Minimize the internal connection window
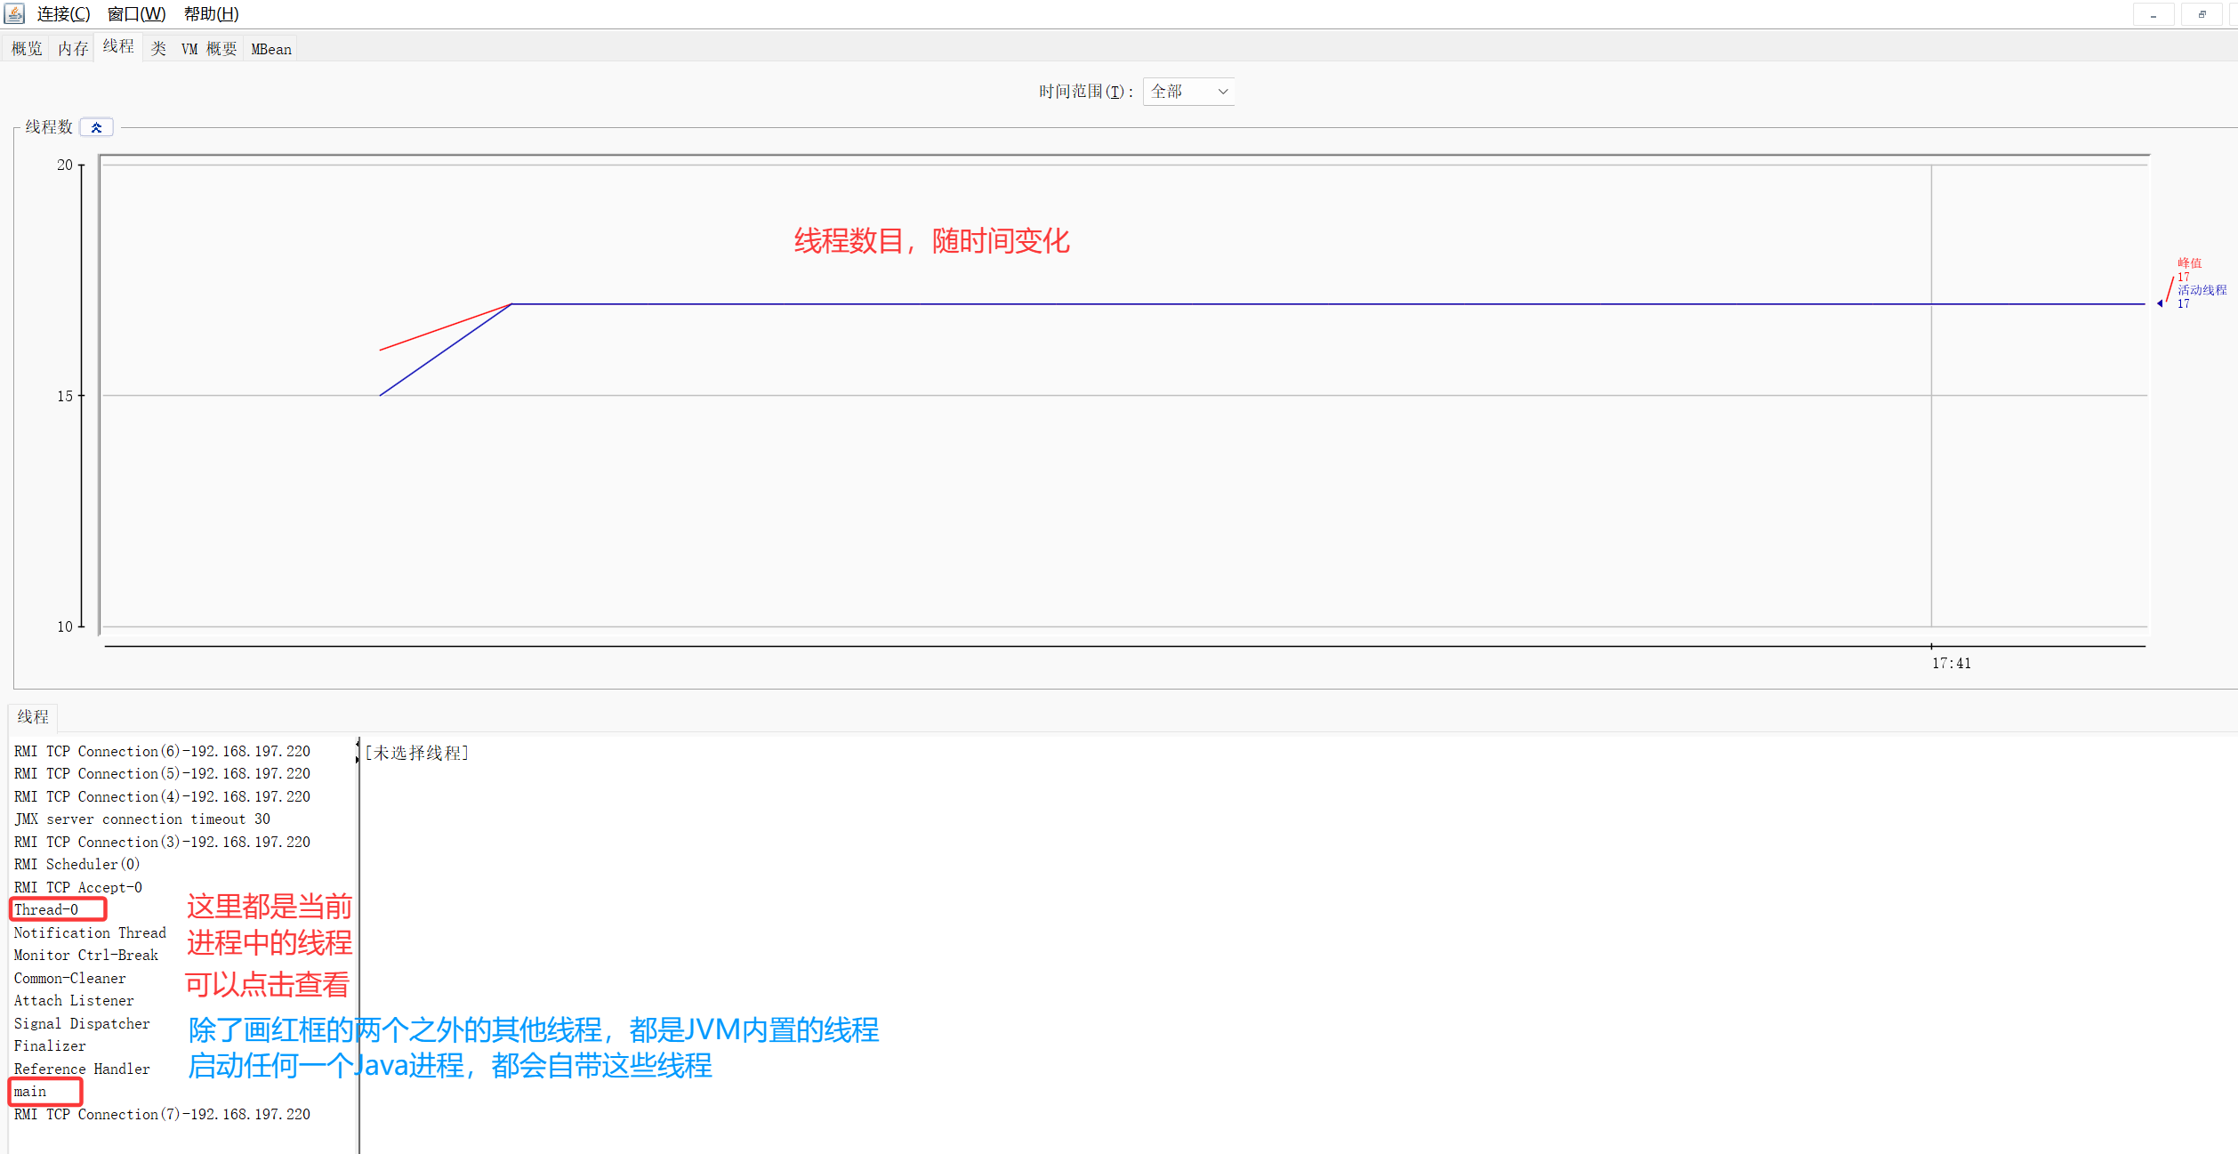This screenshot has height=1154, width=2238. (x=2153, y=14)
